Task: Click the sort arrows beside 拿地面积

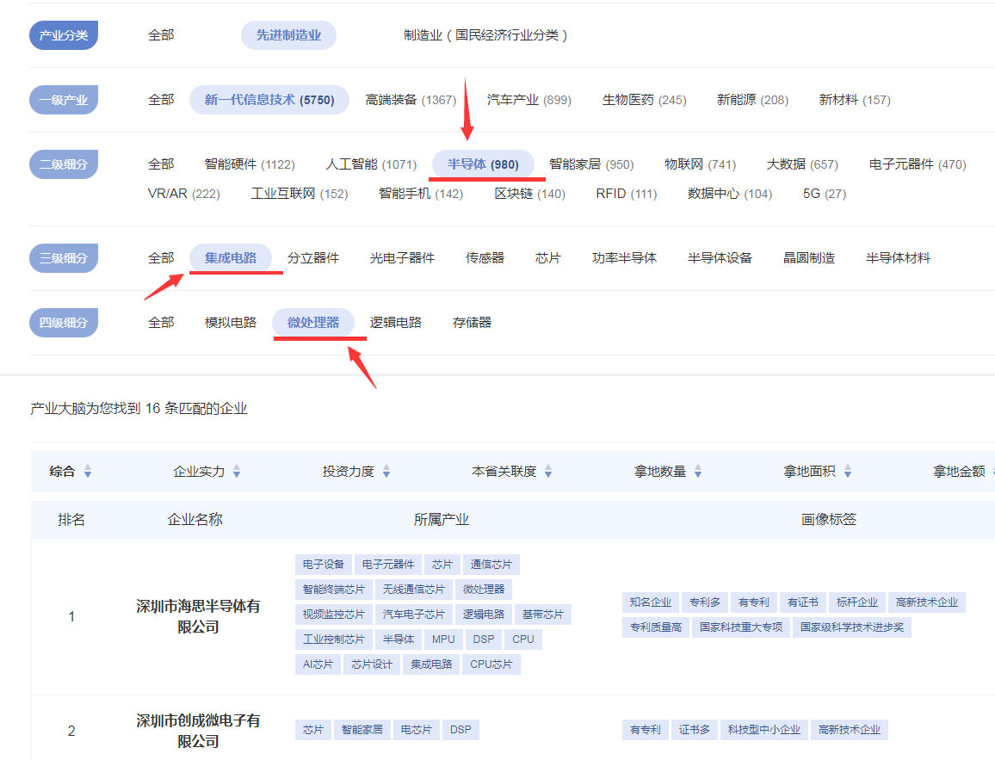Action: [x=848, y=472]
